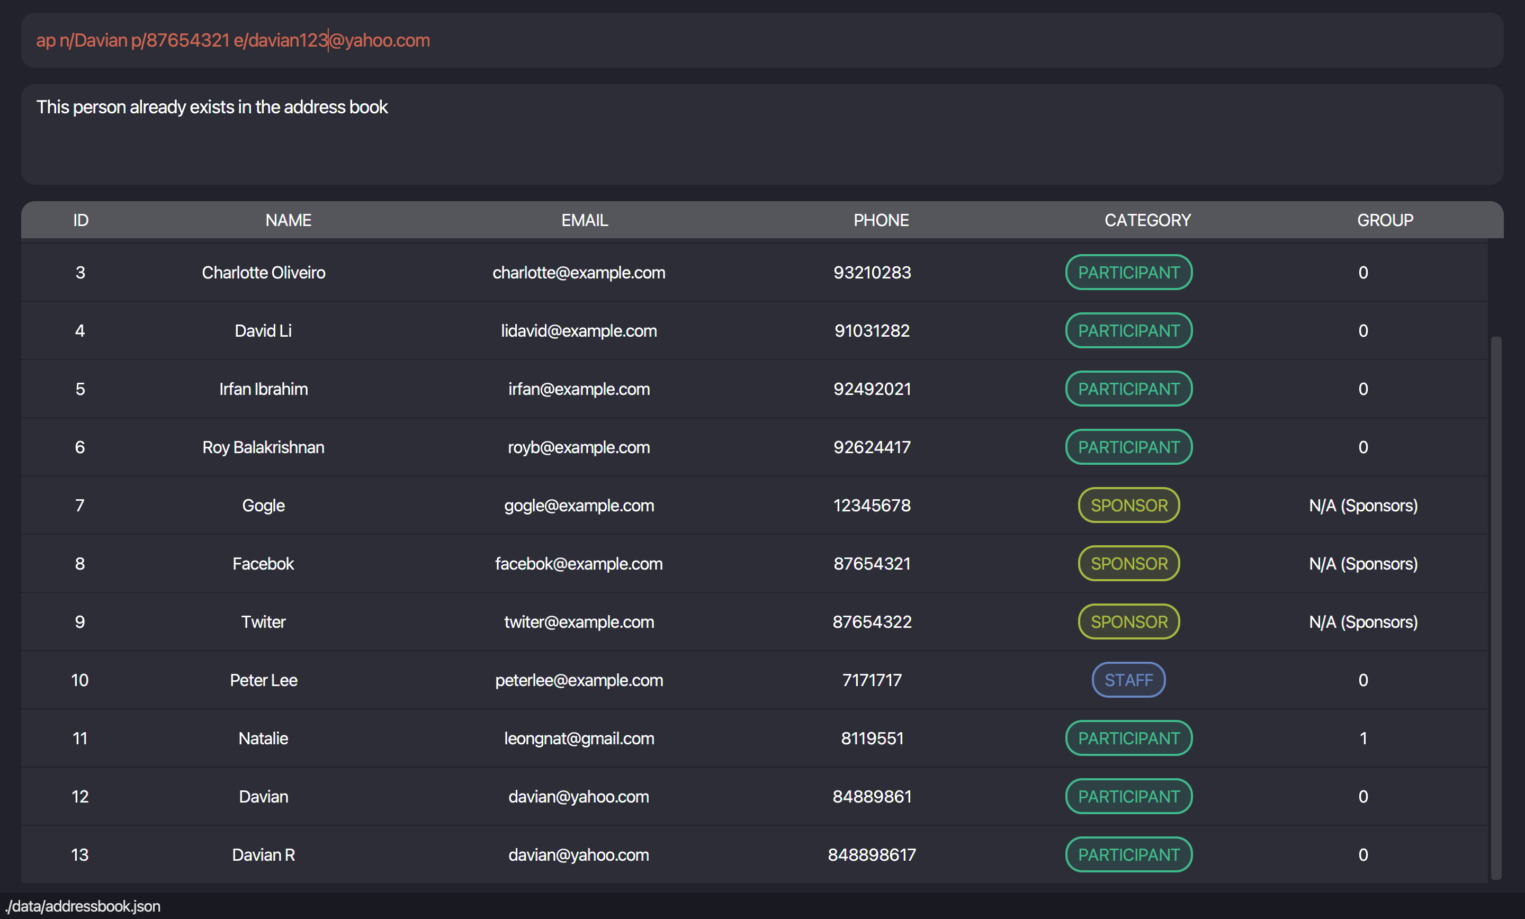Click the command input field
Viewport: 1525px width, 919px height.
pyautogui.click(x=762, y=40)
